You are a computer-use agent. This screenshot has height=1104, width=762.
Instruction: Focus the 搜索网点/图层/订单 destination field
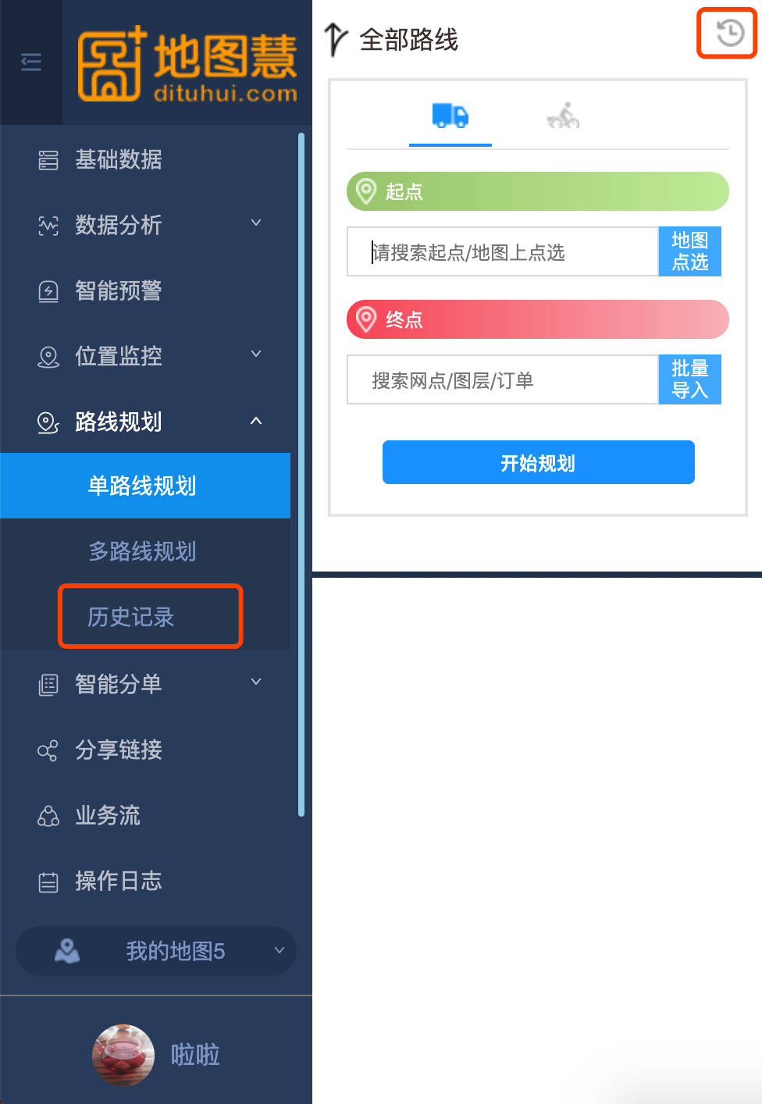tap(503, 379)
